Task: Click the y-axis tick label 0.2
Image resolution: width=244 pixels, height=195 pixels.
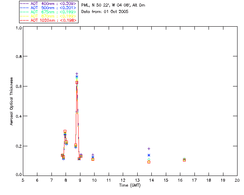Action: coord(19,146)
